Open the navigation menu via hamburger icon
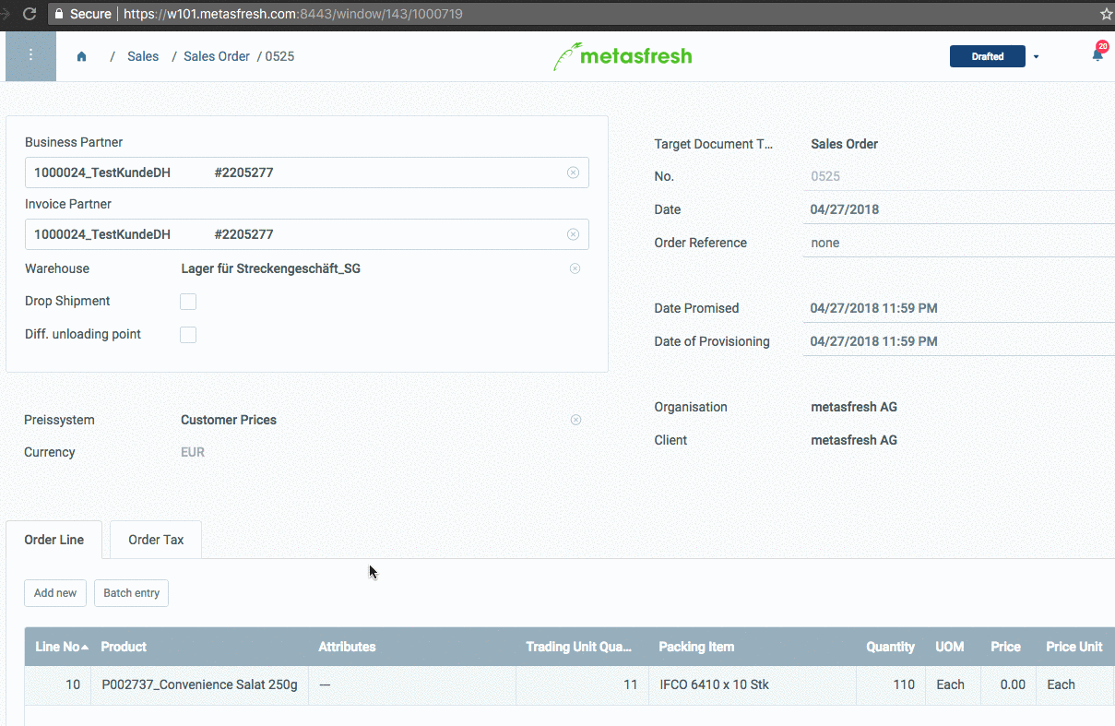 point(30,55)
